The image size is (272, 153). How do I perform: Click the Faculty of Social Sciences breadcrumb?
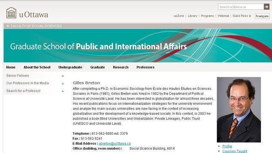click(x=36, y=26)
